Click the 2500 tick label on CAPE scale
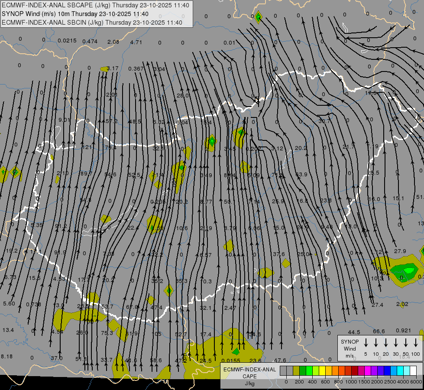Viewport: 424px width, 390px height. pyautogui.click(x=390, y=382)
